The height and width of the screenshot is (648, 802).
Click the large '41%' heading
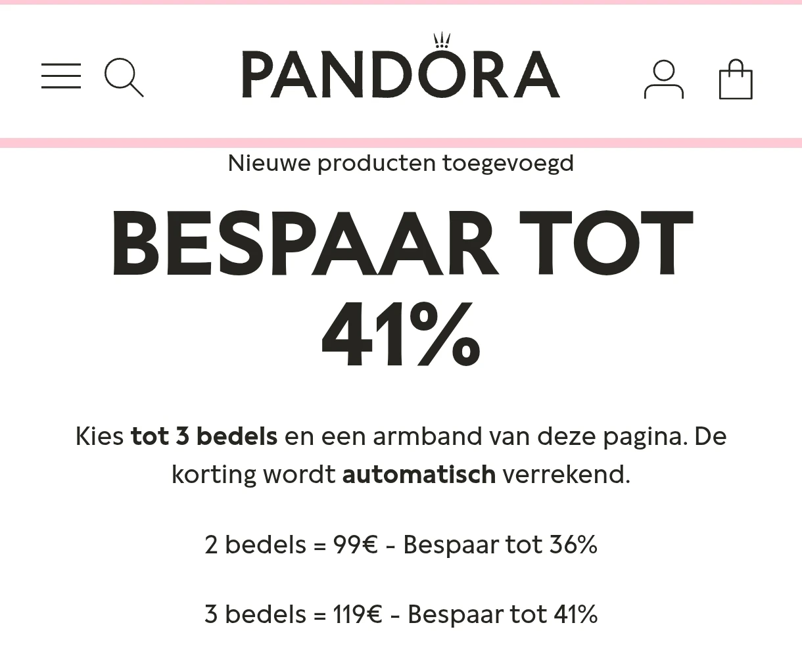point(401,335)
